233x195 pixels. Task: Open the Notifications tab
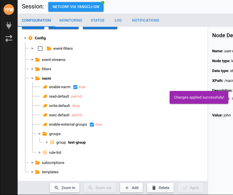[x=145, y=20]
